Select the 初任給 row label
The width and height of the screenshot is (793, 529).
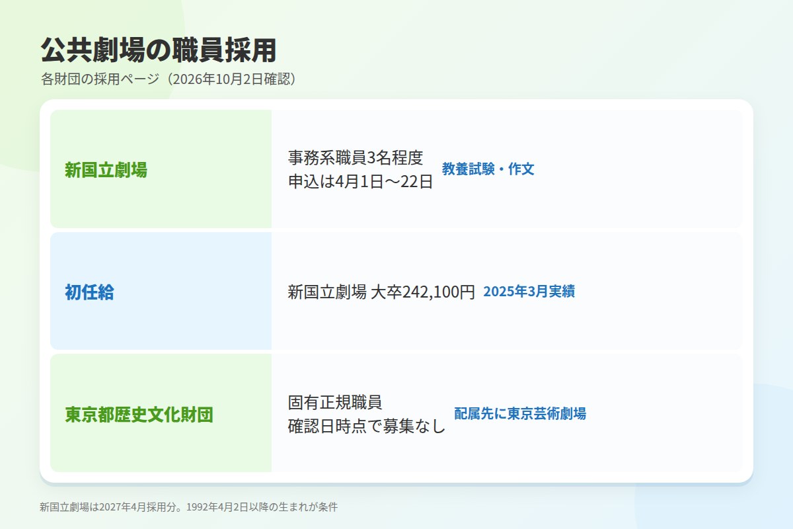pyautogui.click(x=89, y=292)
